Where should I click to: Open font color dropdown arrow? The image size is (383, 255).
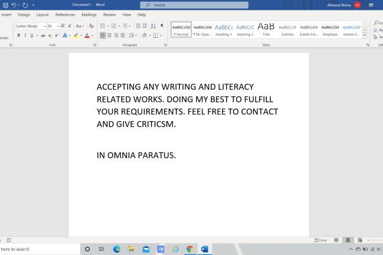(92, 35)
